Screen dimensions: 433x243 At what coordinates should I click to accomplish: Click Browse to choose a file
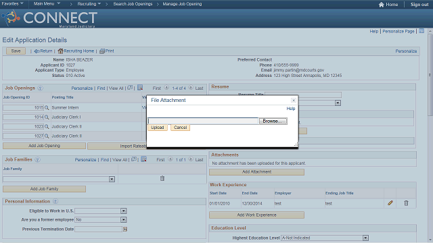(x=273, y=122)
